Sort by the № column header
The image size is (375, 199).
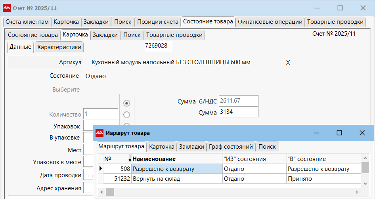pos(117,159)
